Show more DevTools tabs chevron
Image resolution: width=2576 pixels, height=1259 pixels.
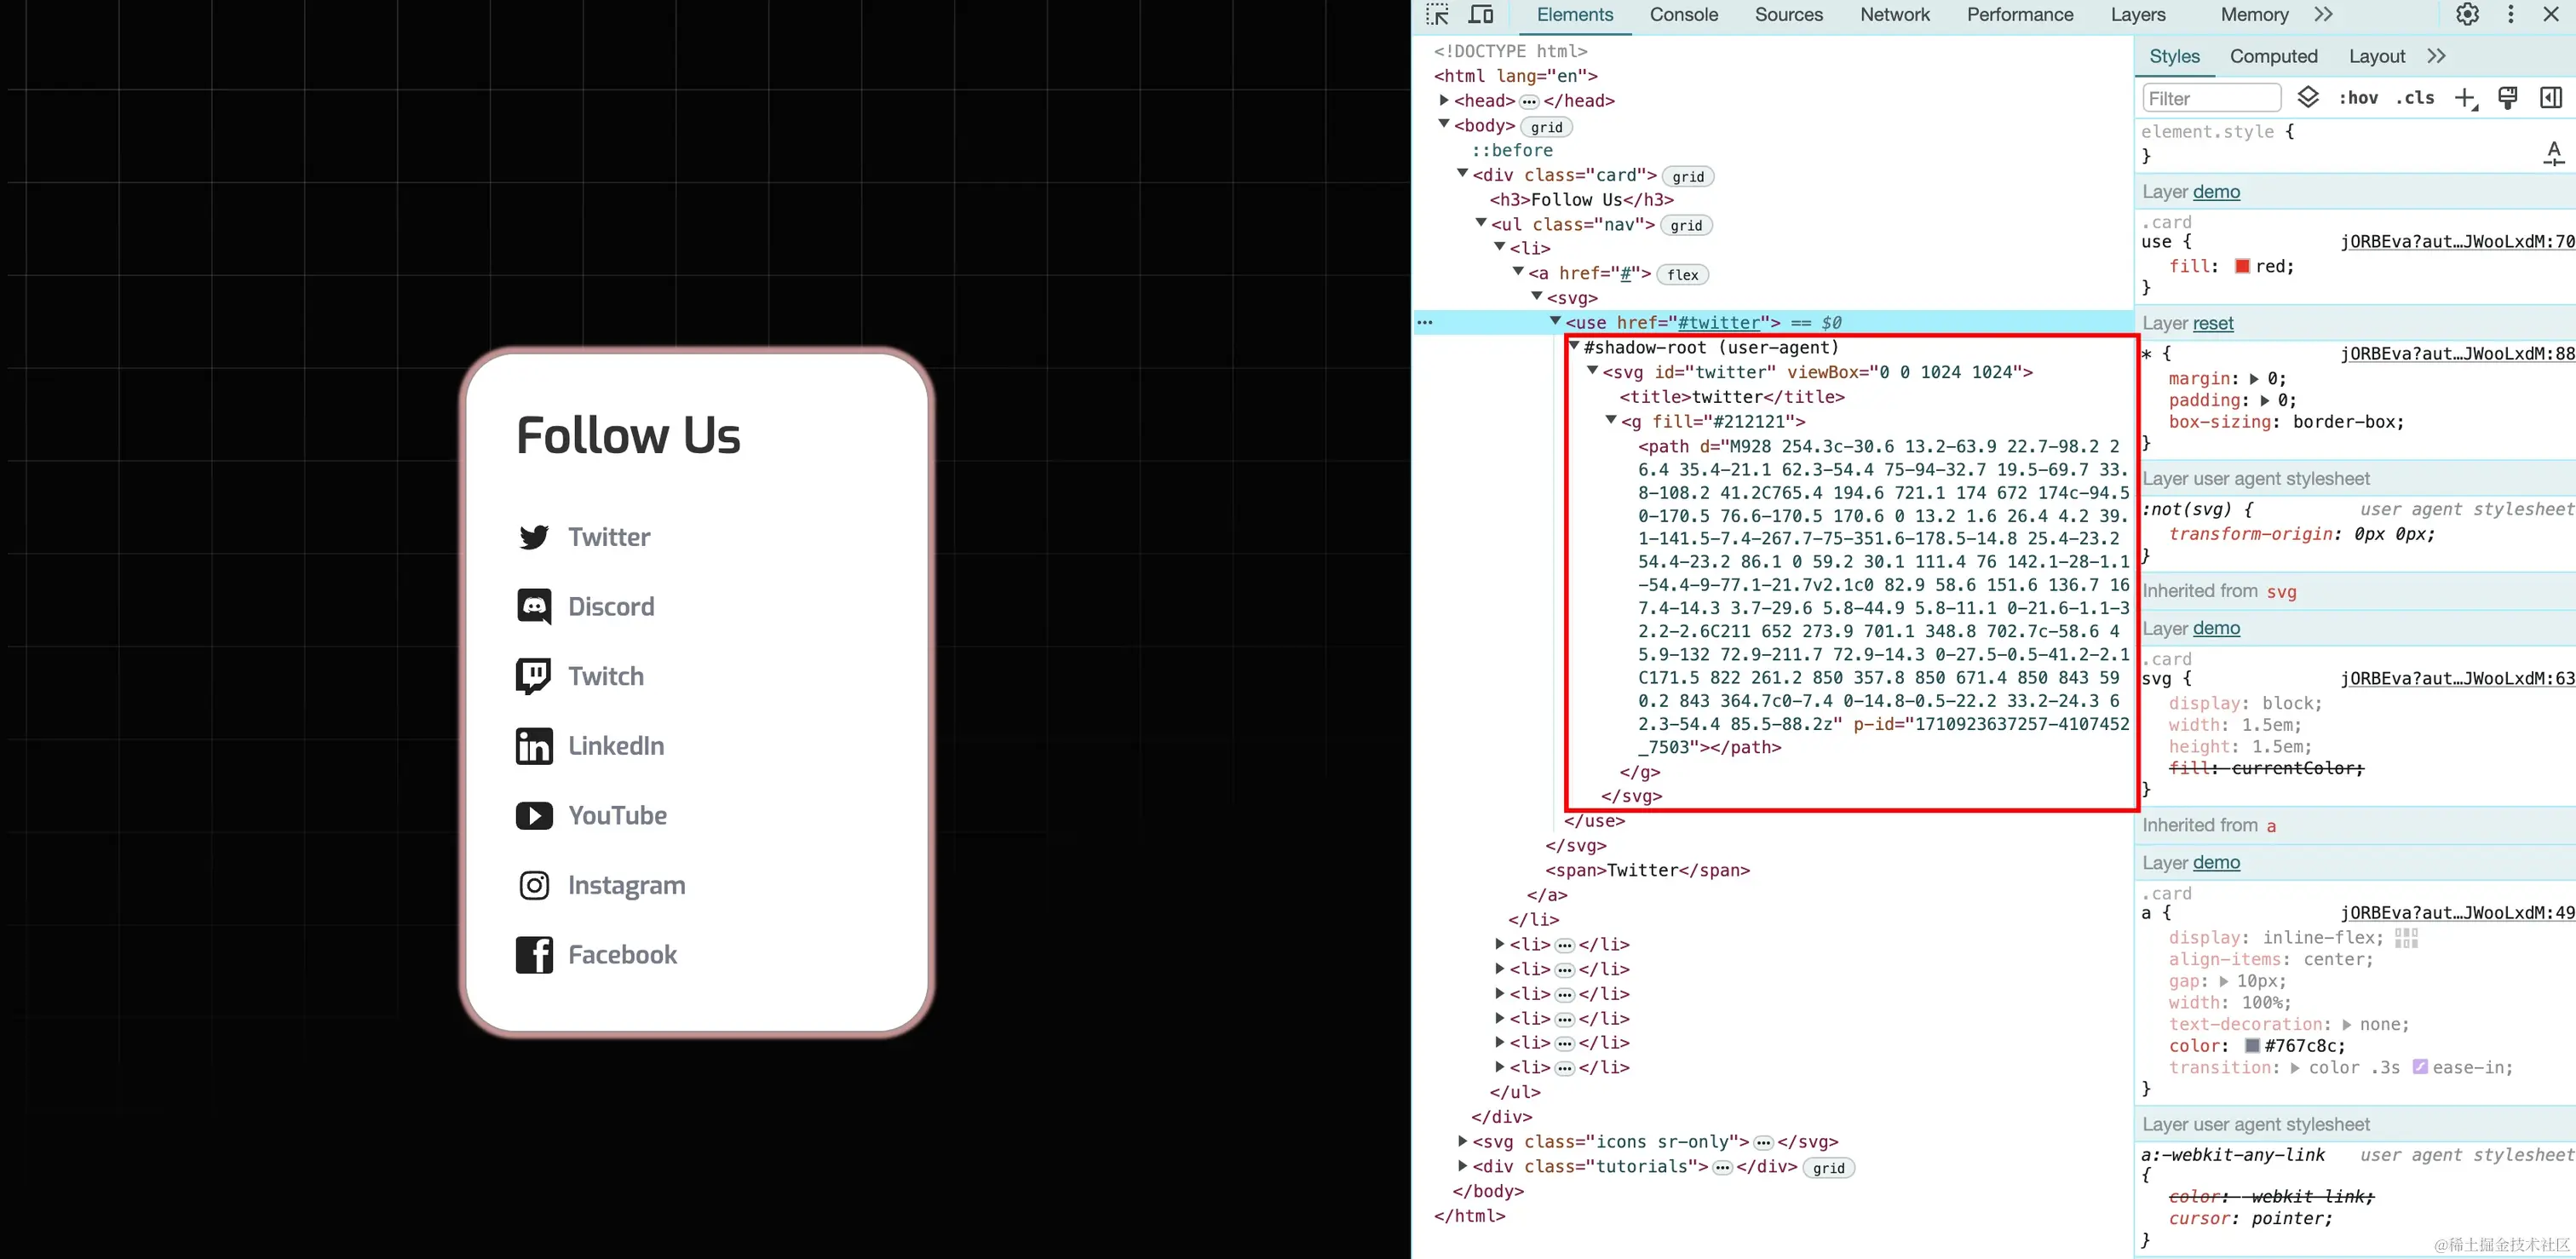pyautogui.click(x=2323, y=14)
